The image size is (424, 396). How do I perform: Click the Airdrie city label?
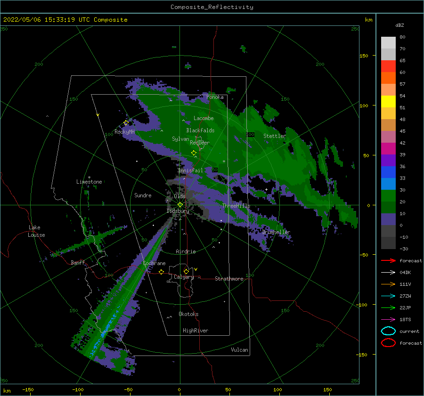pyautogui.click(x=186, y=251)
